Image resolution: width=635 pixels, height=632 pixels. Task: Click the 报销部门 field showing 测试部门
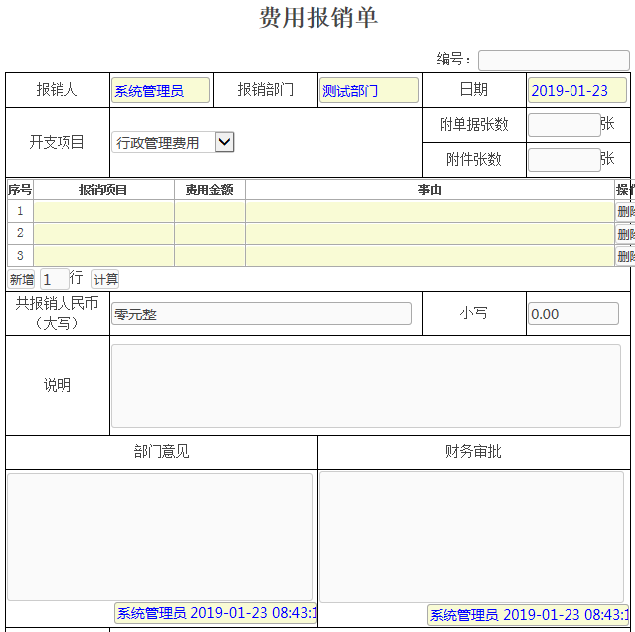[x=369, y=90]
